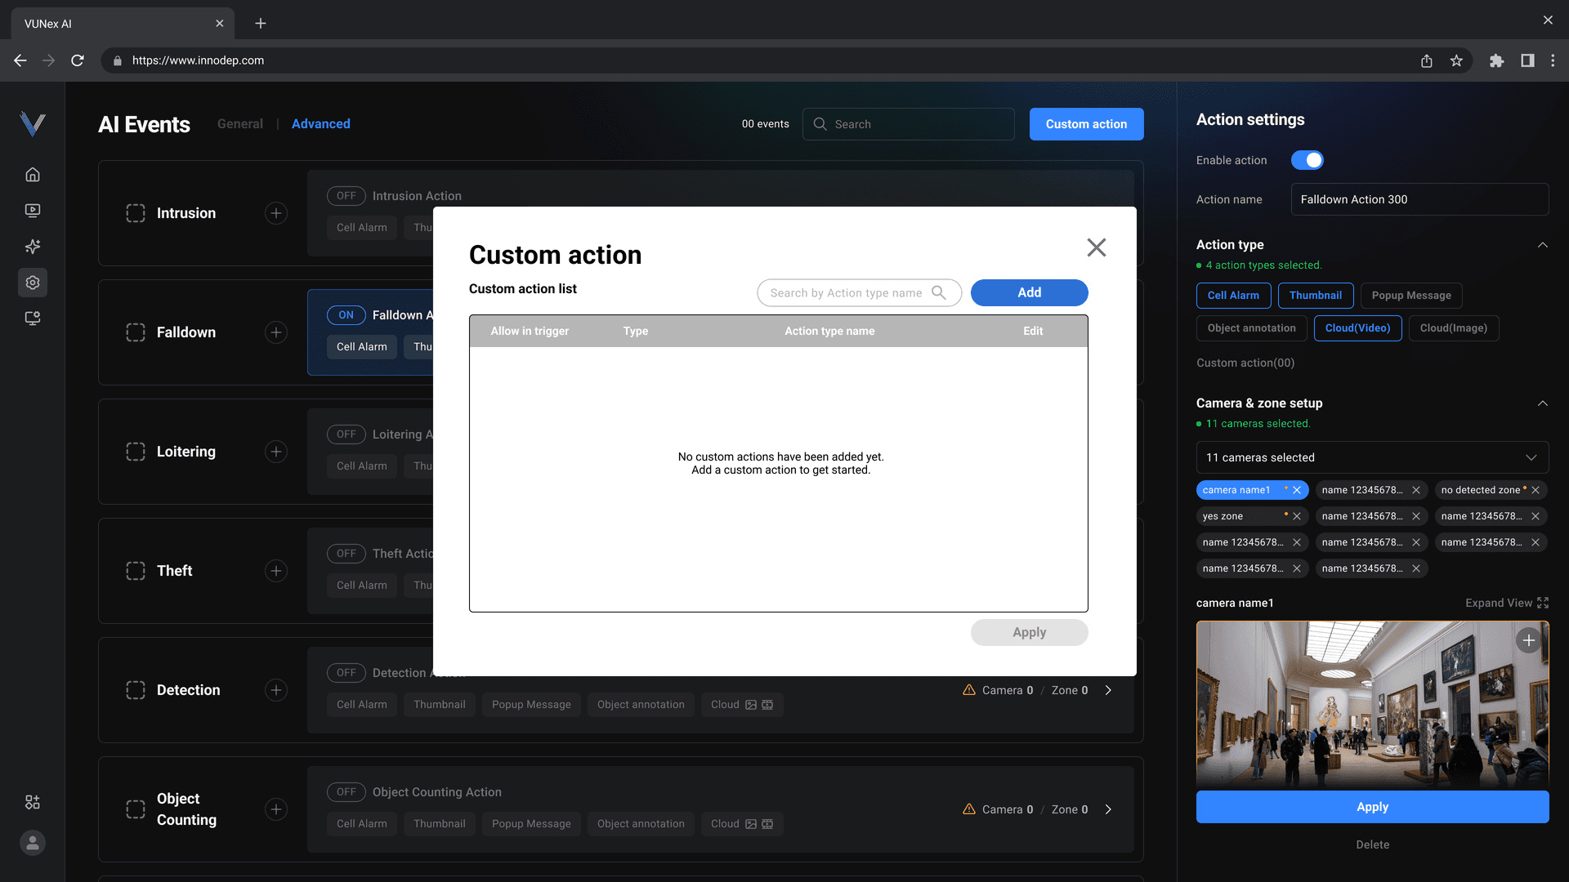
Task: Toggle the Enable action switch
Action: [x=1307, y=160]
